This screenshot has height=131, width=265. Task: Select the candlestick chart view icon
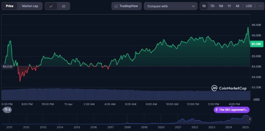click(x=64, y=6)
